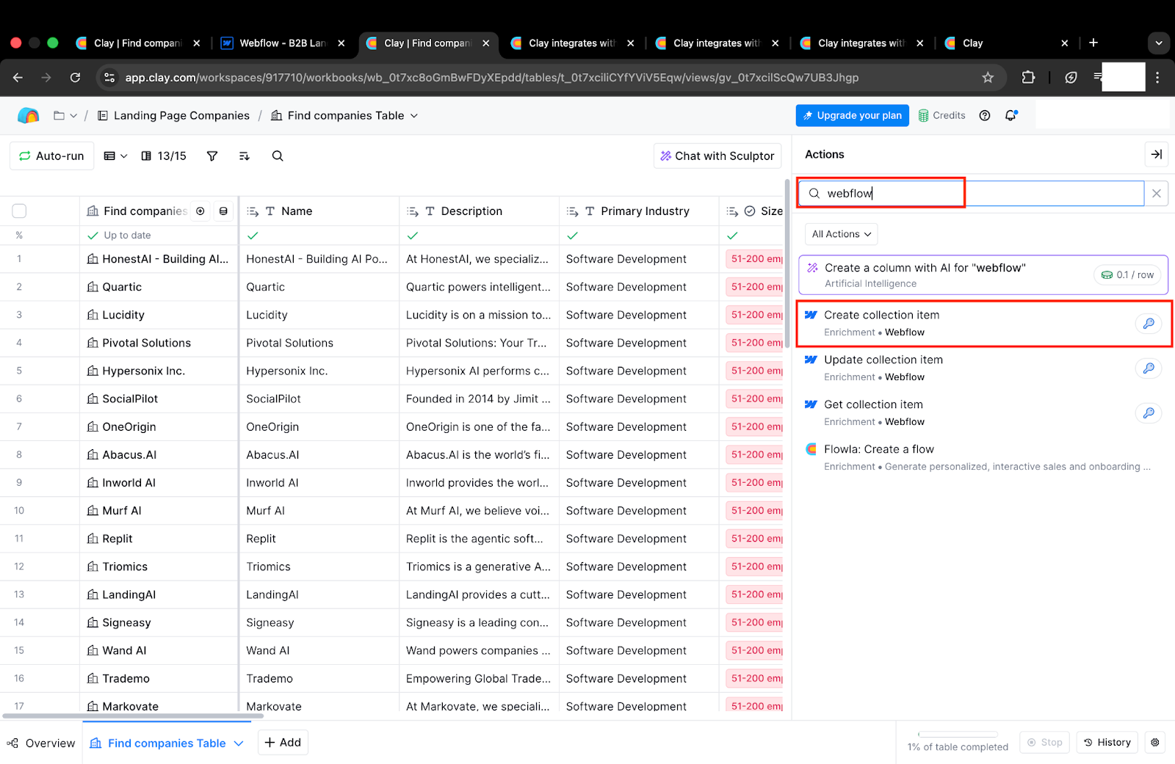Screen dimensions: 1175x764
Task: Click the database icon in Find companies column
Action: pos(223,211)
